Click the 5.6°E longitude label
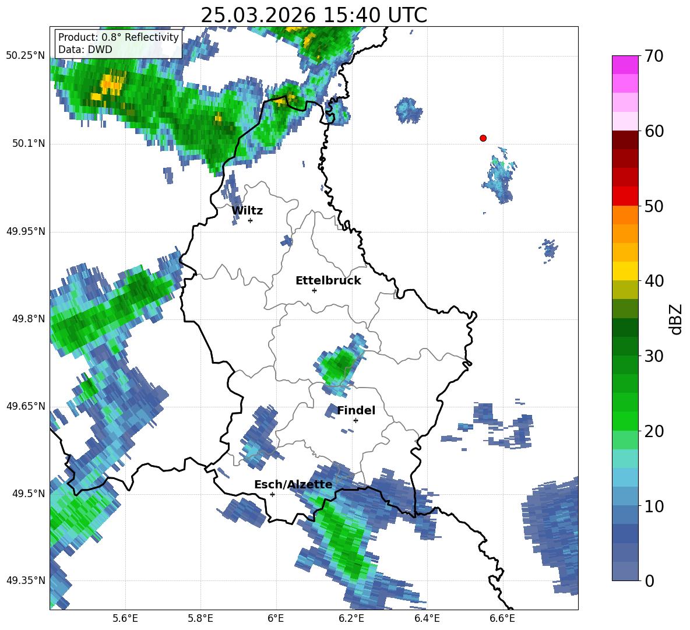The width and height of the screenshot is (690, 630). (x=125, y=618)
